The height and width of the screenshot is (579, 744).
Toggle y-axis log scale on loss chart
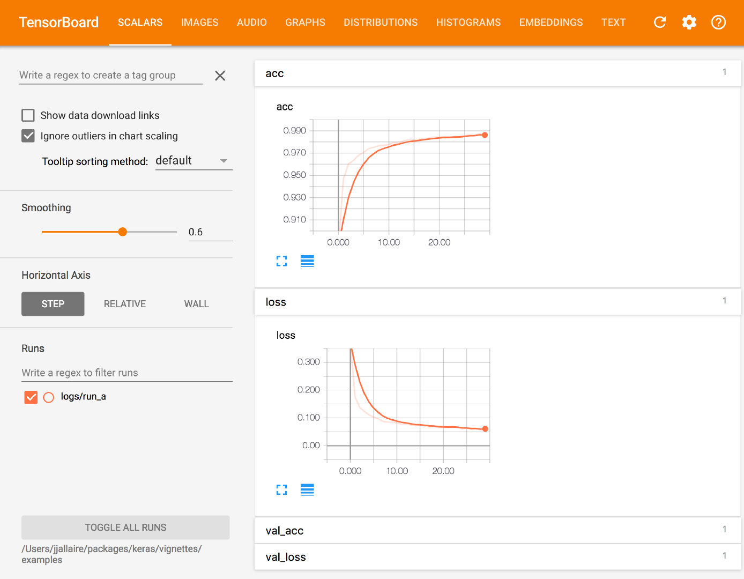click(307, 489)
